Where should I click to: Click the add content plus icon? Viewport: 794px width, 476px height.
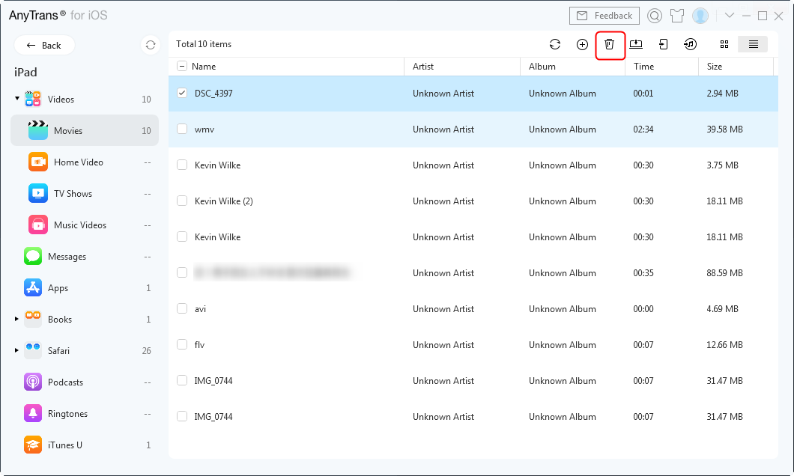pos(582,45)
